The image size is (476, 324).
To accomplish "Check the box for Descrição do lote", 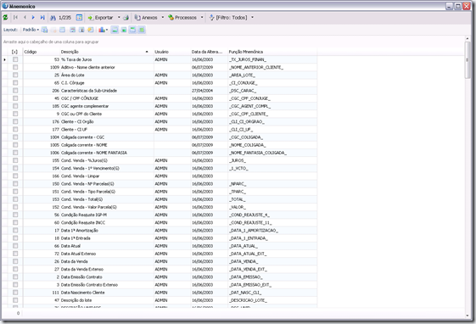I will (15, 300).
